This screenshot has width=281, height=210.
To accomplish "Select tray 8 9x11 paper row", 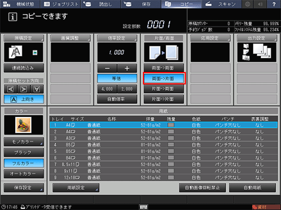I will click(x=164, y=171).
